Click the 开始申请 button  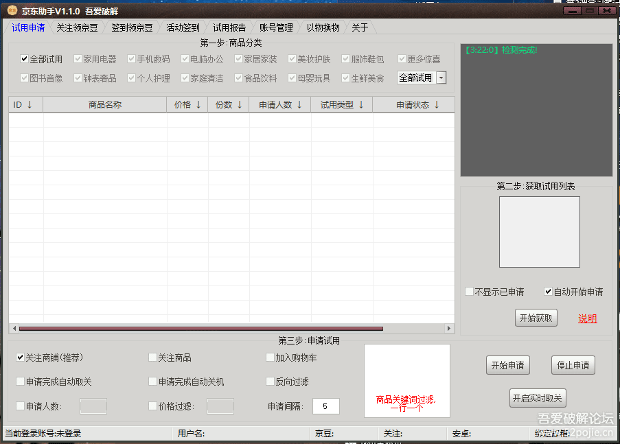(x=507, y=365)
